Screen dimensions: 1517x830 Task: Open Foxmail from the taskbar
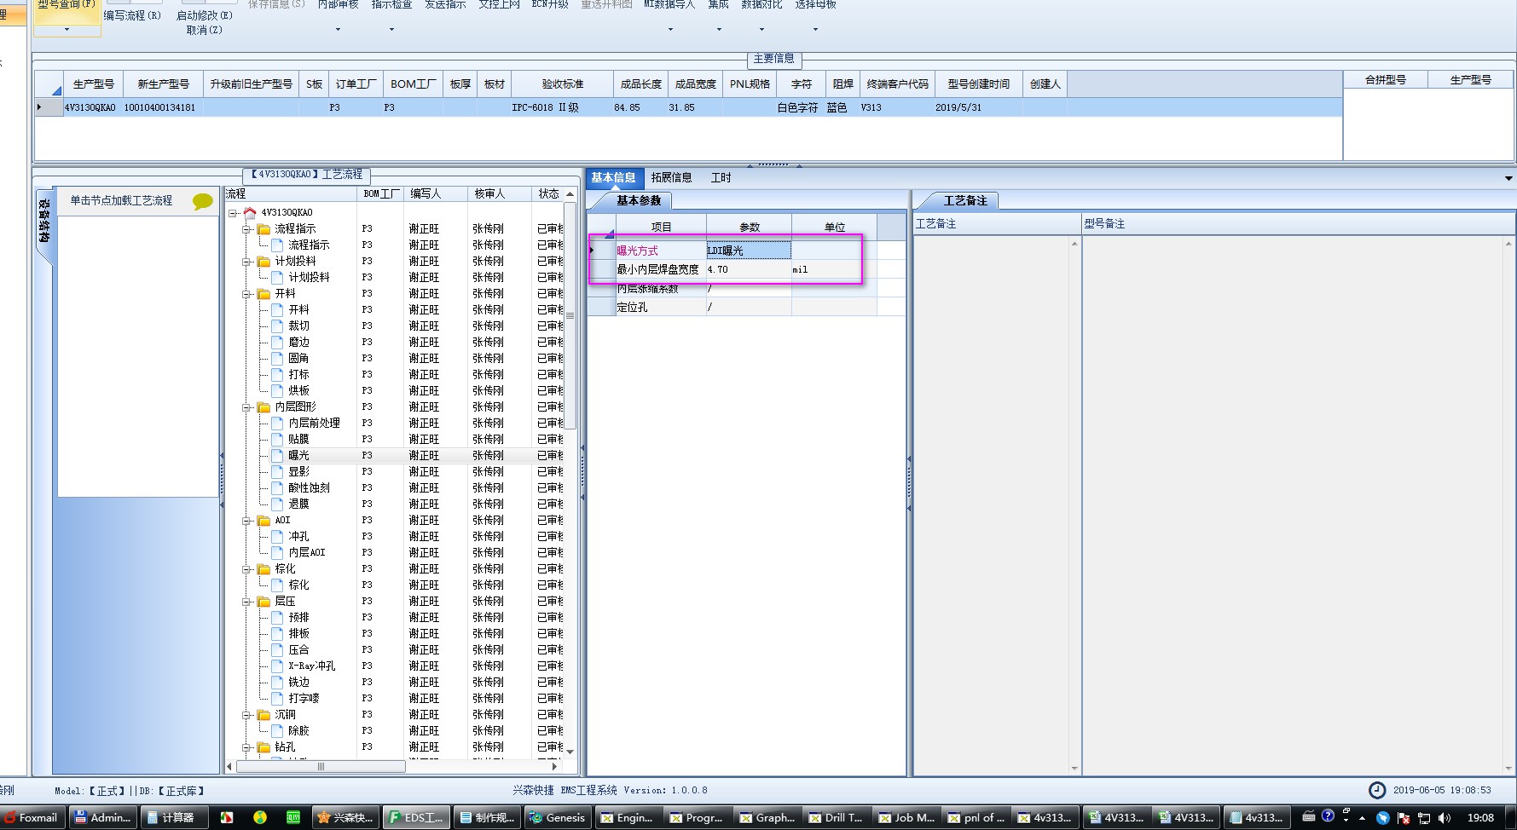pyautogui.click(x=31, y=817)
